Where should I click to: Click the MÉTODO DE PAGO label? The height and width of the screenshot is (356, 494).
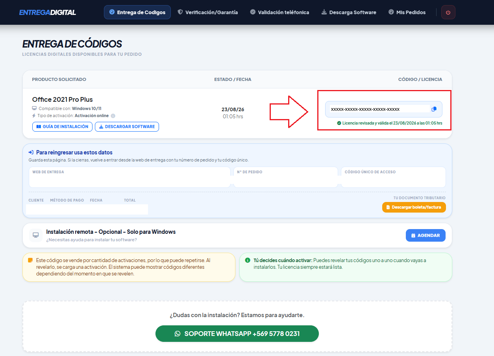[x=67, y=200]
